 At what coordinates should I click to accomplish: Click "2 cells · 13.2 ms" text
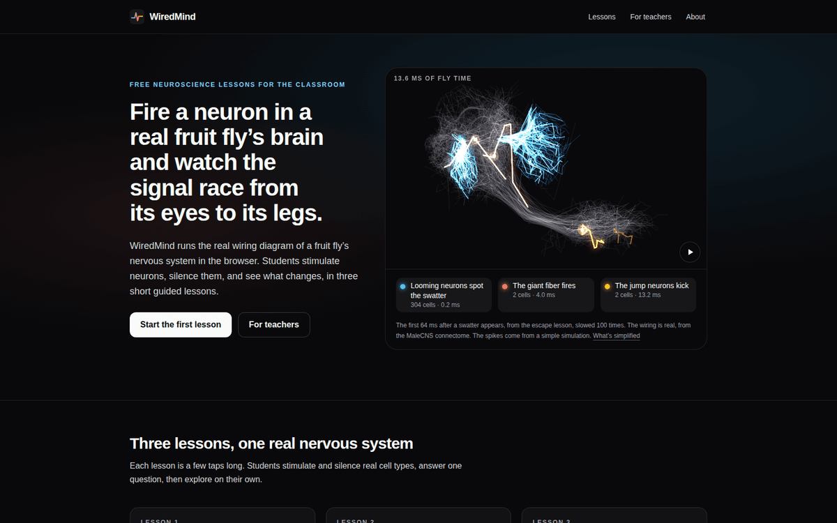638,296
